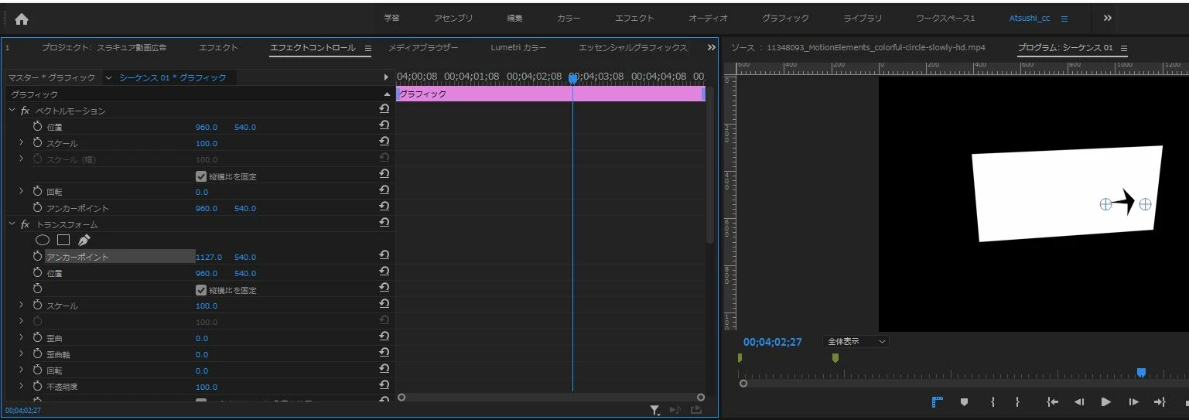Reset トランスフォーム effect with its reset arrow
The image size is (1189, 420).
(x=384, y=224)
